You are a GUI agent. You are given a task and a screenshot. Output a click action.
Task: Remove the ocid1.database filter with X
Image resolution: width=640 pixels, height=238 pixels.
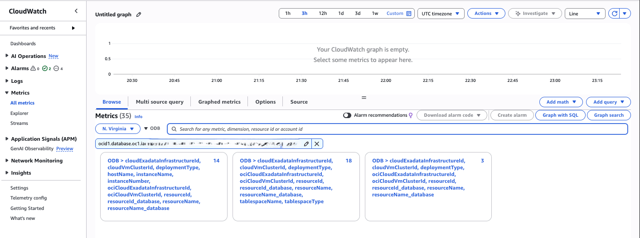pos(317,144)
